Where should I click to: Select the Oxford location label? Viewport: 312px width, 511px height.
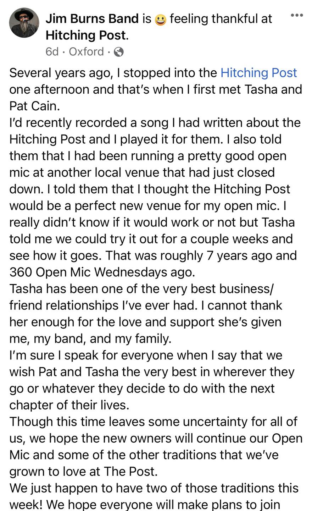point(87,52)
